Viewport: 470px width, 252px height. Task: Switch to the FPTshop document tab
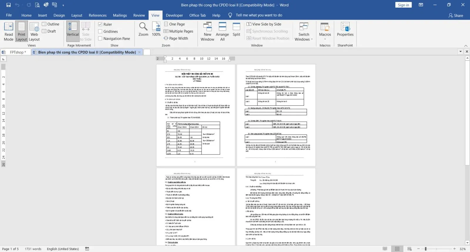pyautogui.click(x=16, y=52)
